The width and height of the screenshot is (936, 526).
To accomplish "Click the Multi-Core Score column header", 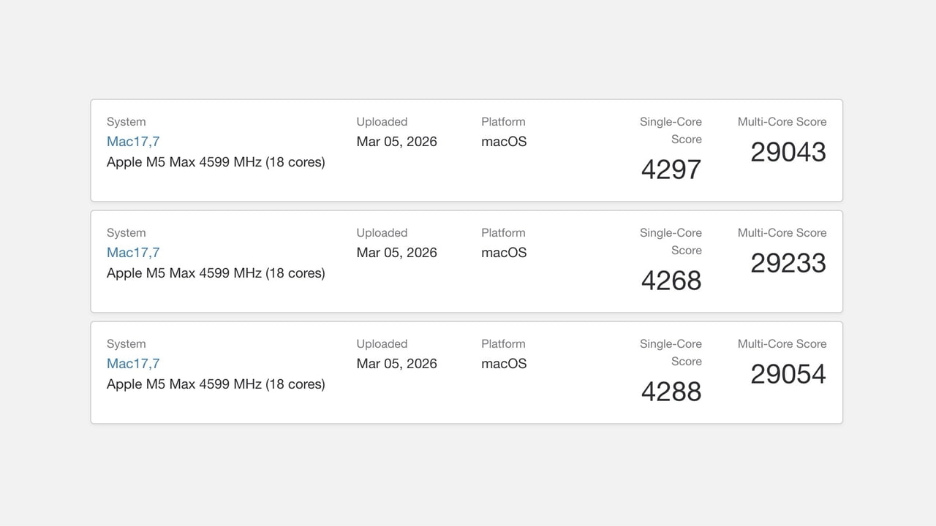I will [782, 121].
